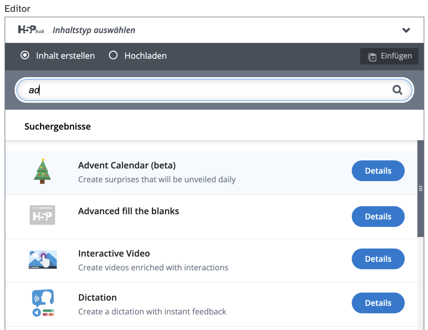Image resolution: width=428 pixels, height=330 pixels.
Task: Collapse the content type chooser with chevron
Action: pyautogui.click(x=406, y=30)
